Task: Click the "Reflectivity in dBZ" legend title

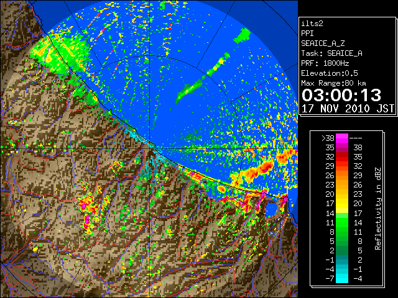Action: [378, 209]
